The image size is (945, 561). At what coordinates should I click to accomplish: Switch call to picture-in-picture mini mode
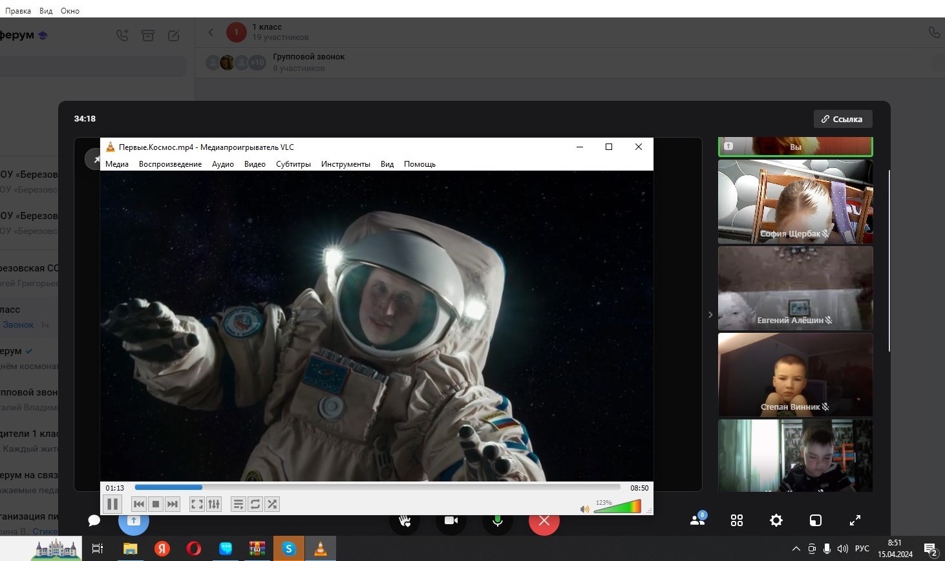816,520
